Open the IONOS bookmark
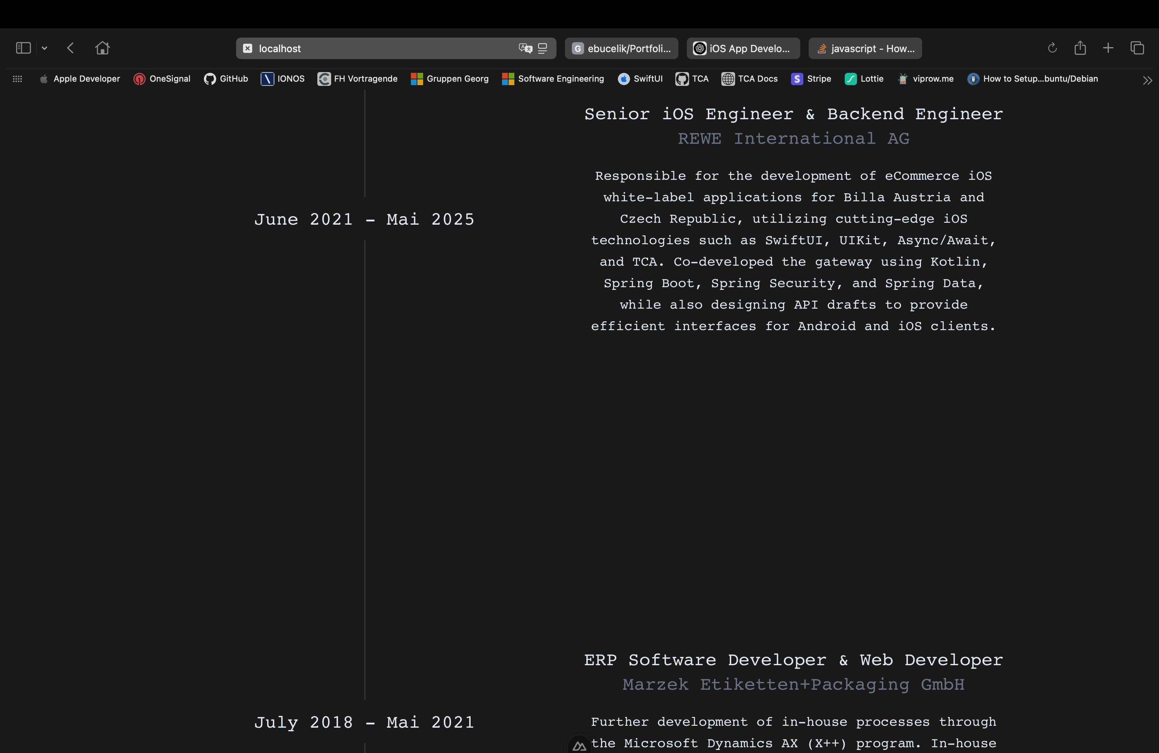 pos(282,79)
